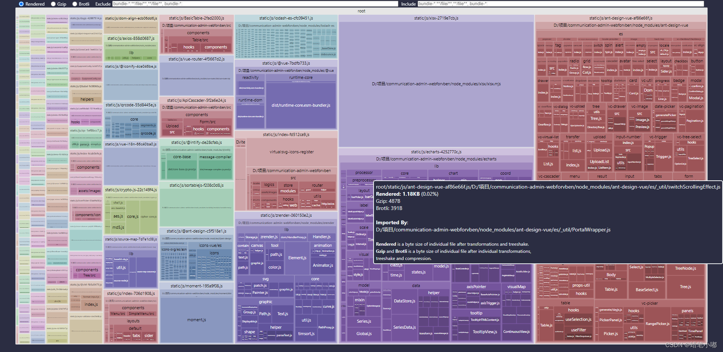Image resolution: width=723 pixels, height=352 pixels.
Task: Click the BasicTable-2fad2000.js chunk header
Action: [196, 18]
